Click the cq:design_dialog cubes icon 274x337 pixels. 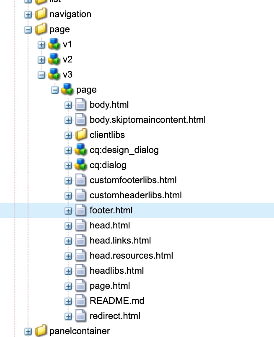point(80,150)
